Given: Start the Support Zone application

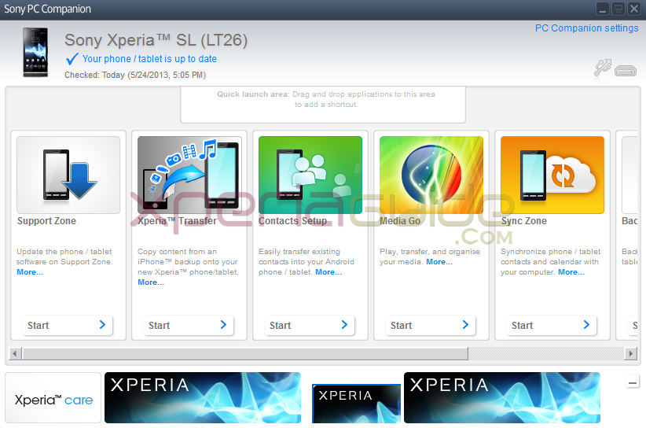Looking at the screenshot, I should point(68,326).
